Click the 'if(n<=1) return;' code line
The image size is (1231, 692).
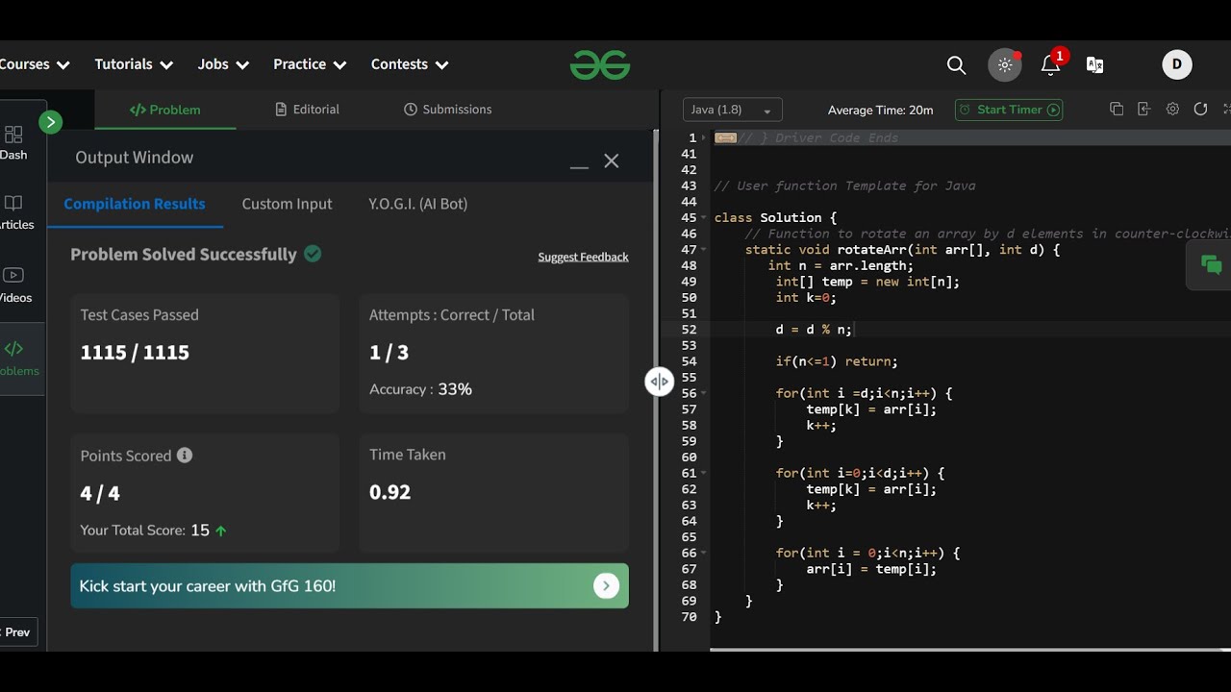click(837, 361)
